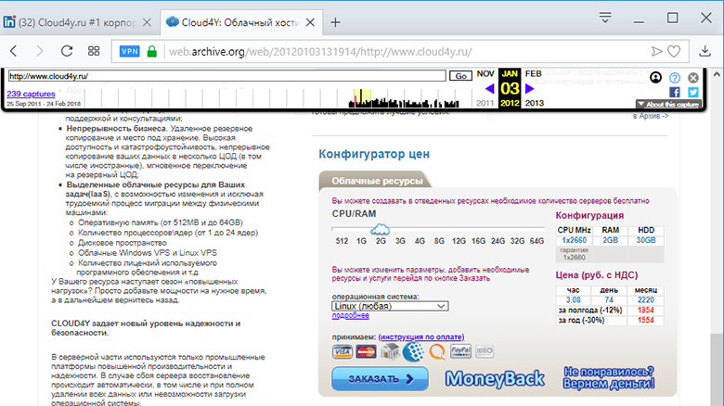Go to previous capture purple arrow
Viewport: 724px width, 406px height.
tap(490, 88)
